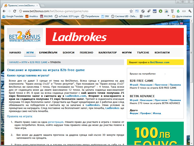Open the КОНТАКТИ menu item
This screenshot has width=194, height=146.
[x=162, y=53]
